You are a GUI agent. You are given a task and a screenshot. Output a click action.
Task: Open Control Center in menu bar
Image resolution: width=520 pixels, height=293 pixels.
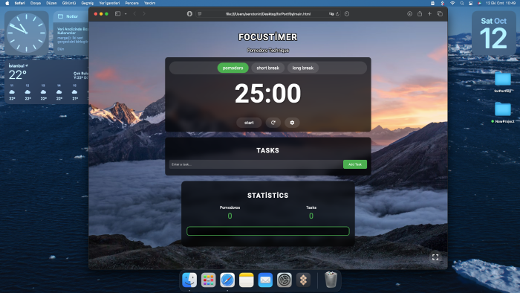pos(470,3)
